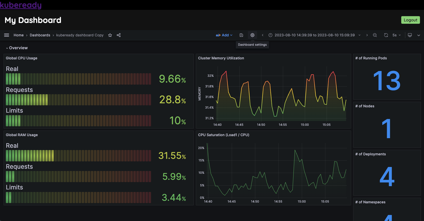
Task: Click the deployments count 4
Action: [x=387, y=177]
